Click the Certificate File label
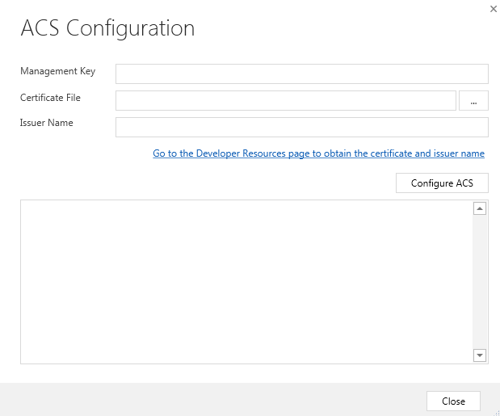 click(x=50, y=98)
